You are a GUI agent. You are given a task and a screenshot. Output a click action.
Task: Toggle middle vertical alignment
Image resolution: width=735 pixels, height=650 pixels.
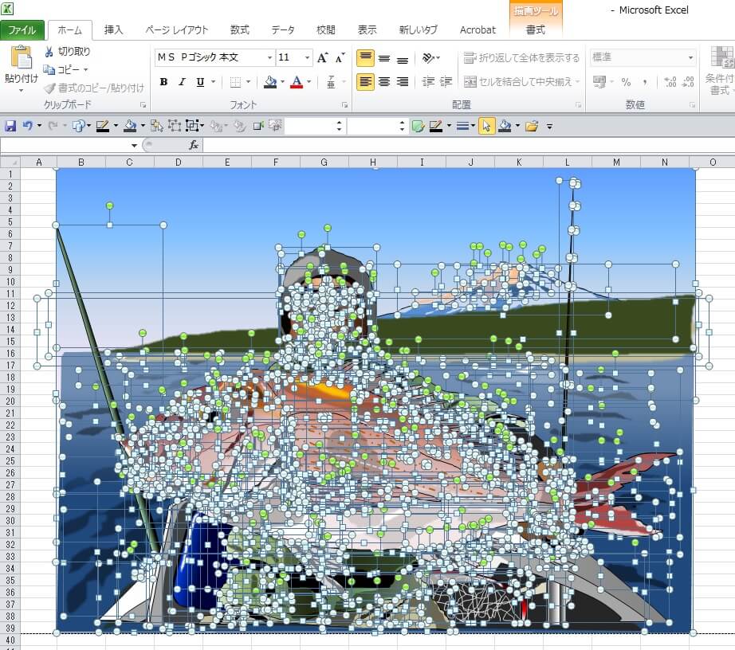click(384, 58)
